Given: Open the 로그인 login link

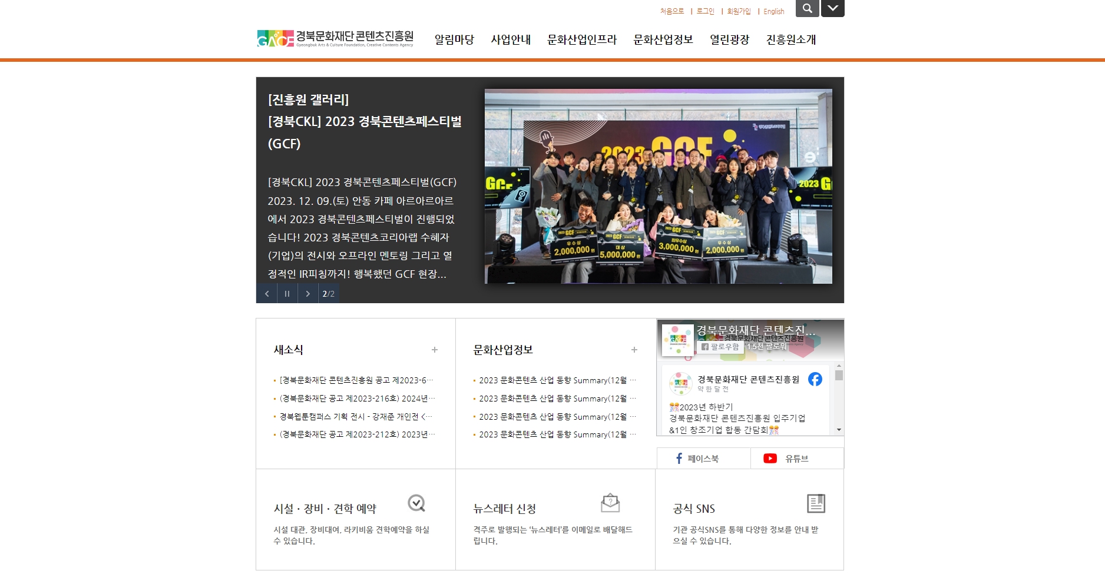Looking at the screenshot, I should click(x=705, y=11).
